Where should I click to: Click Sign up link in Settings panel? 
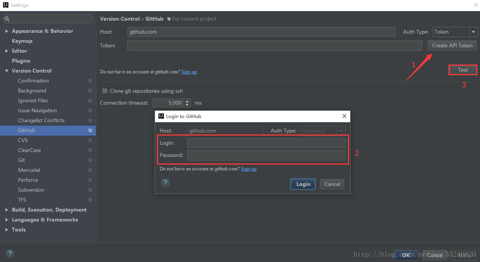[189, 72]
